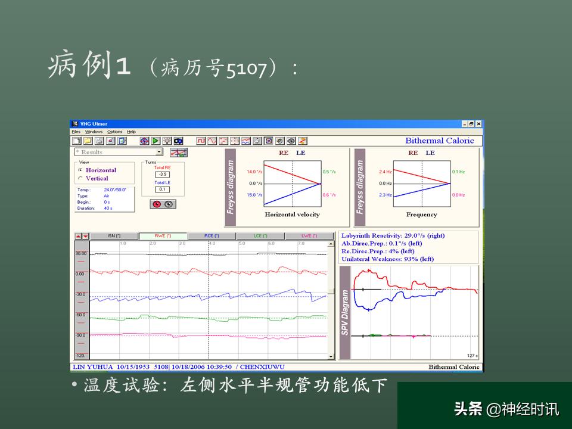
Task: Open the Options menu
Action: [114, 132]
